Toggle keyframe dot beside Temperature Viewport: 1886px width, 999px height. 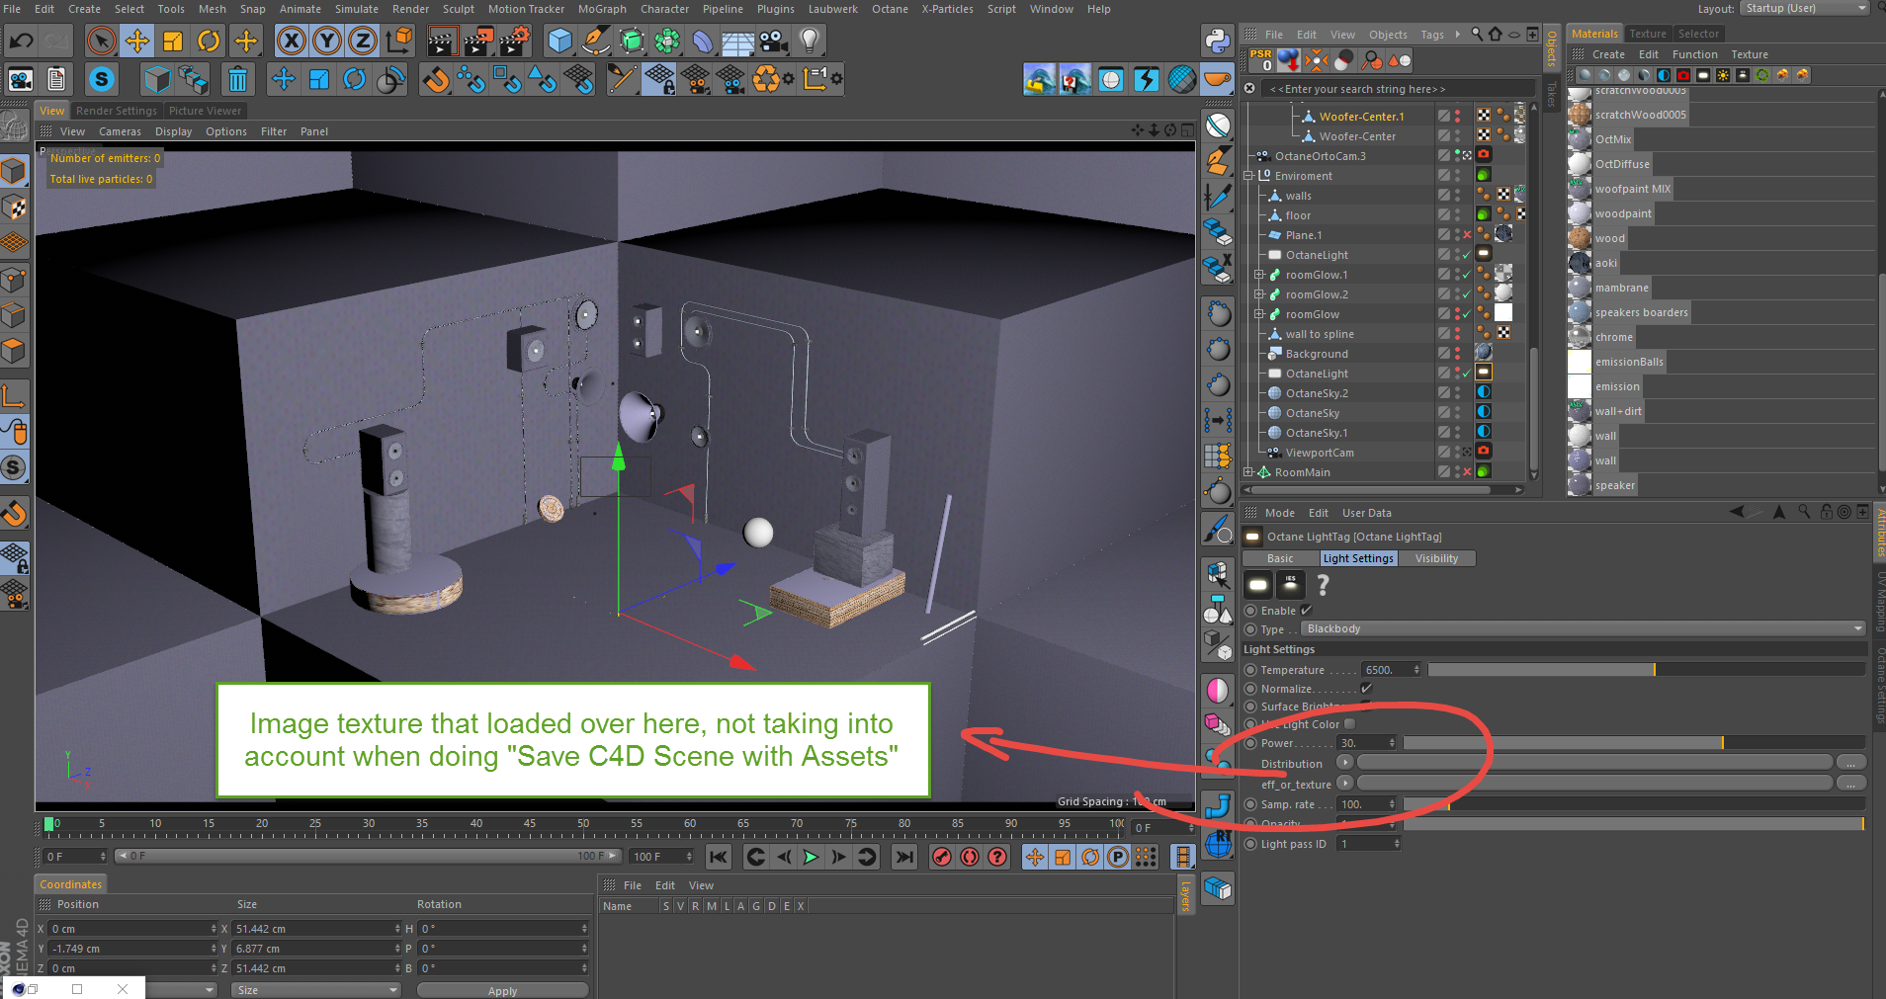pyautogui.click(x=1250, y=670)
